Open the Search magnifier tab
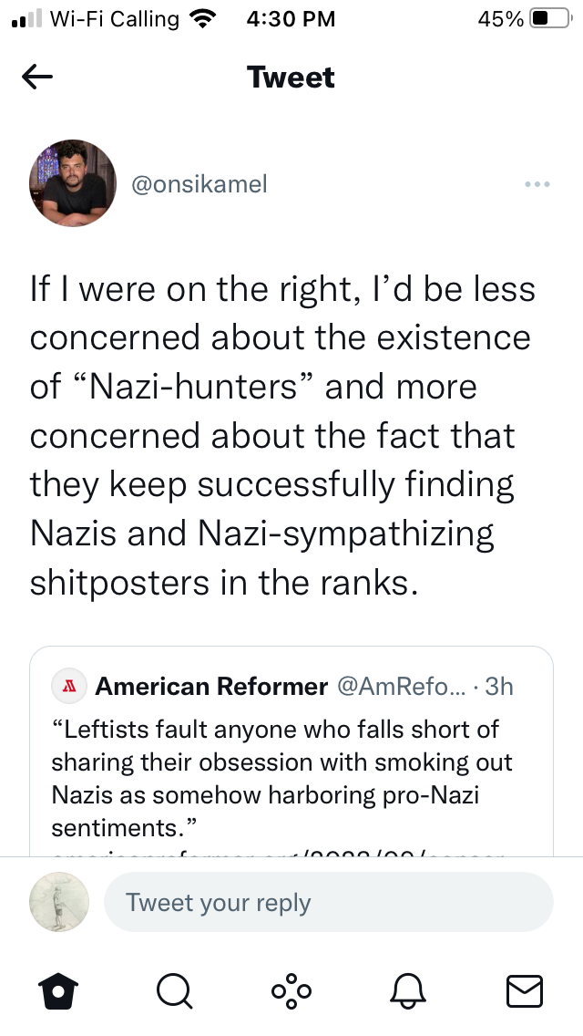Screen dimensions: 583x1036 click(175, 991)
